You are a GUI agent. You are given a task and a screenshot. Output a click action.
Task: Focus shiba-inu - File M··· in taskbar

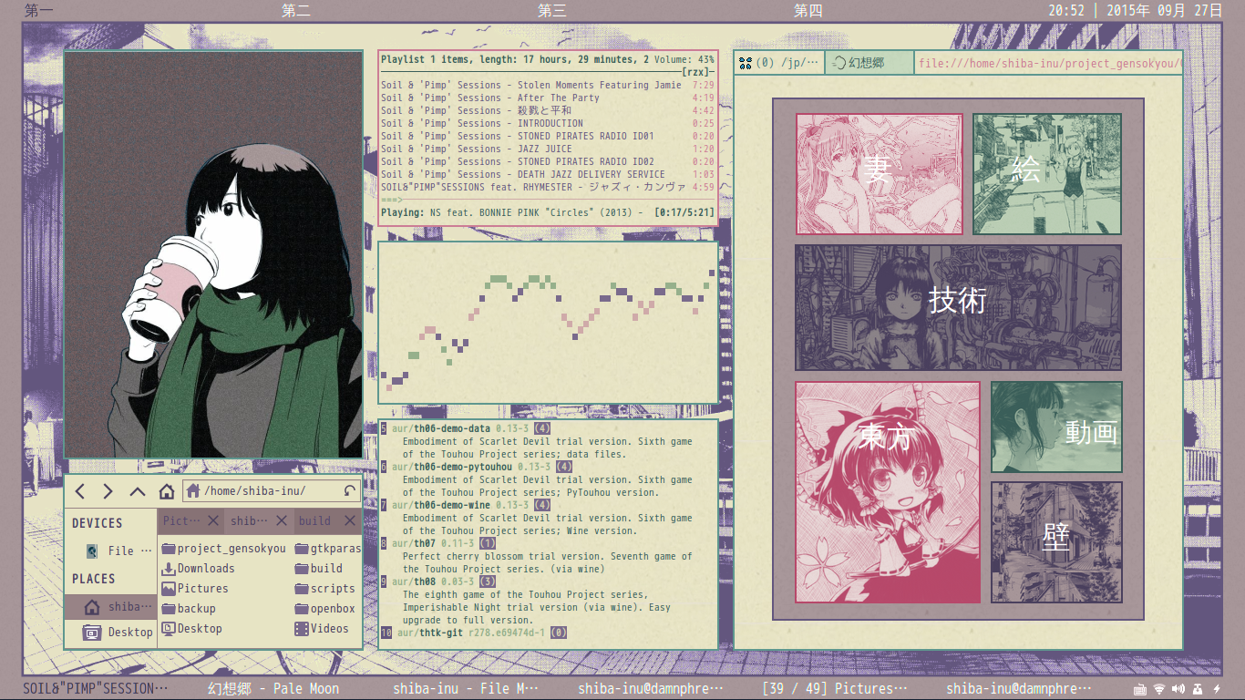click(466, 688)
